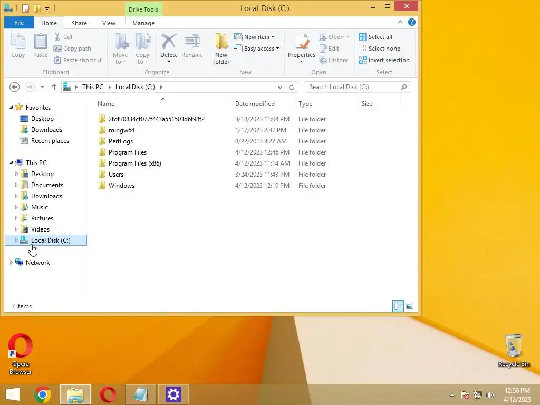Switch to Details view layout button
The width and height of the screenshot is (540, 405).
click(x=398, y=306)
